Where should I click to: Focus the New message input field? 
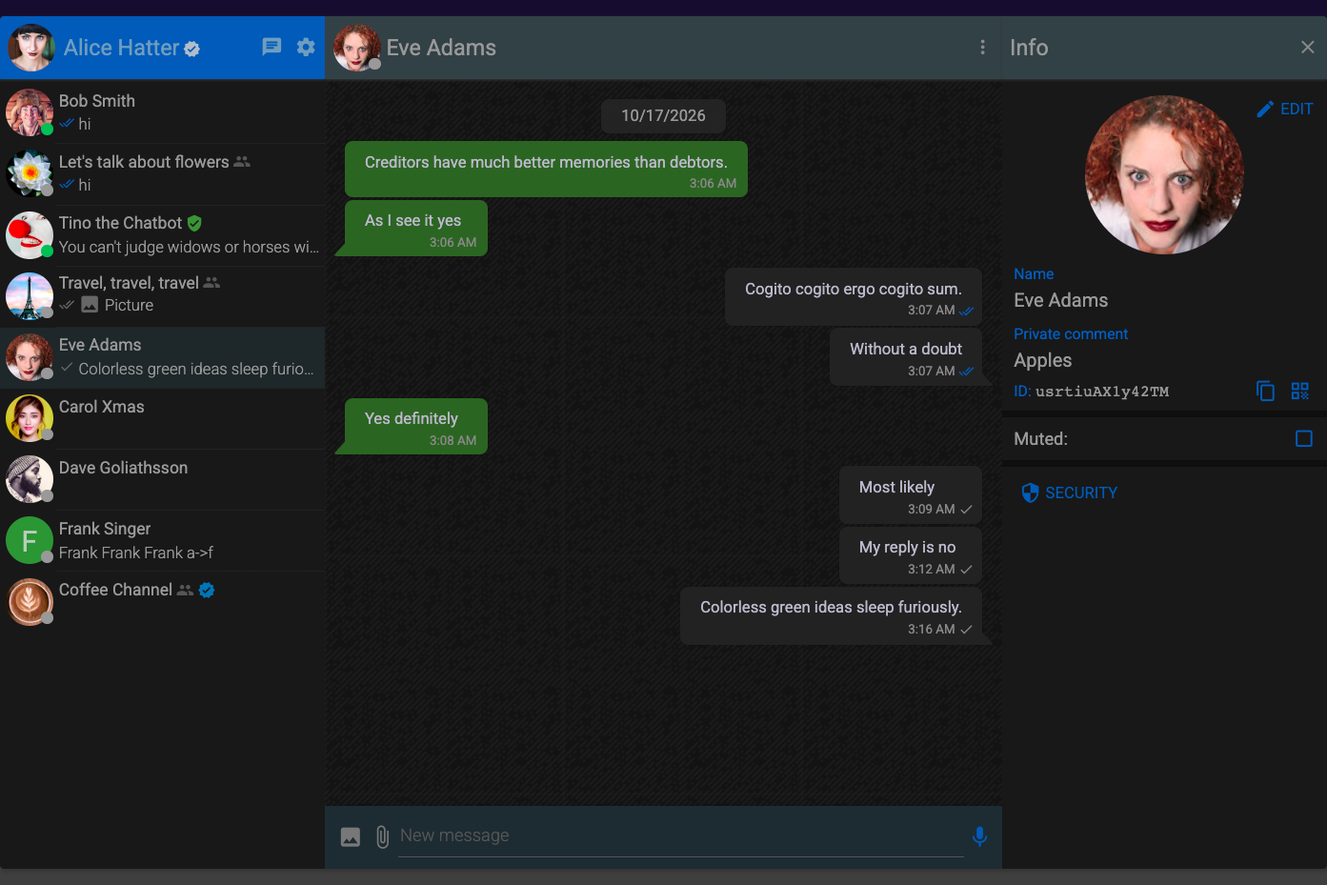click(681, 835)
